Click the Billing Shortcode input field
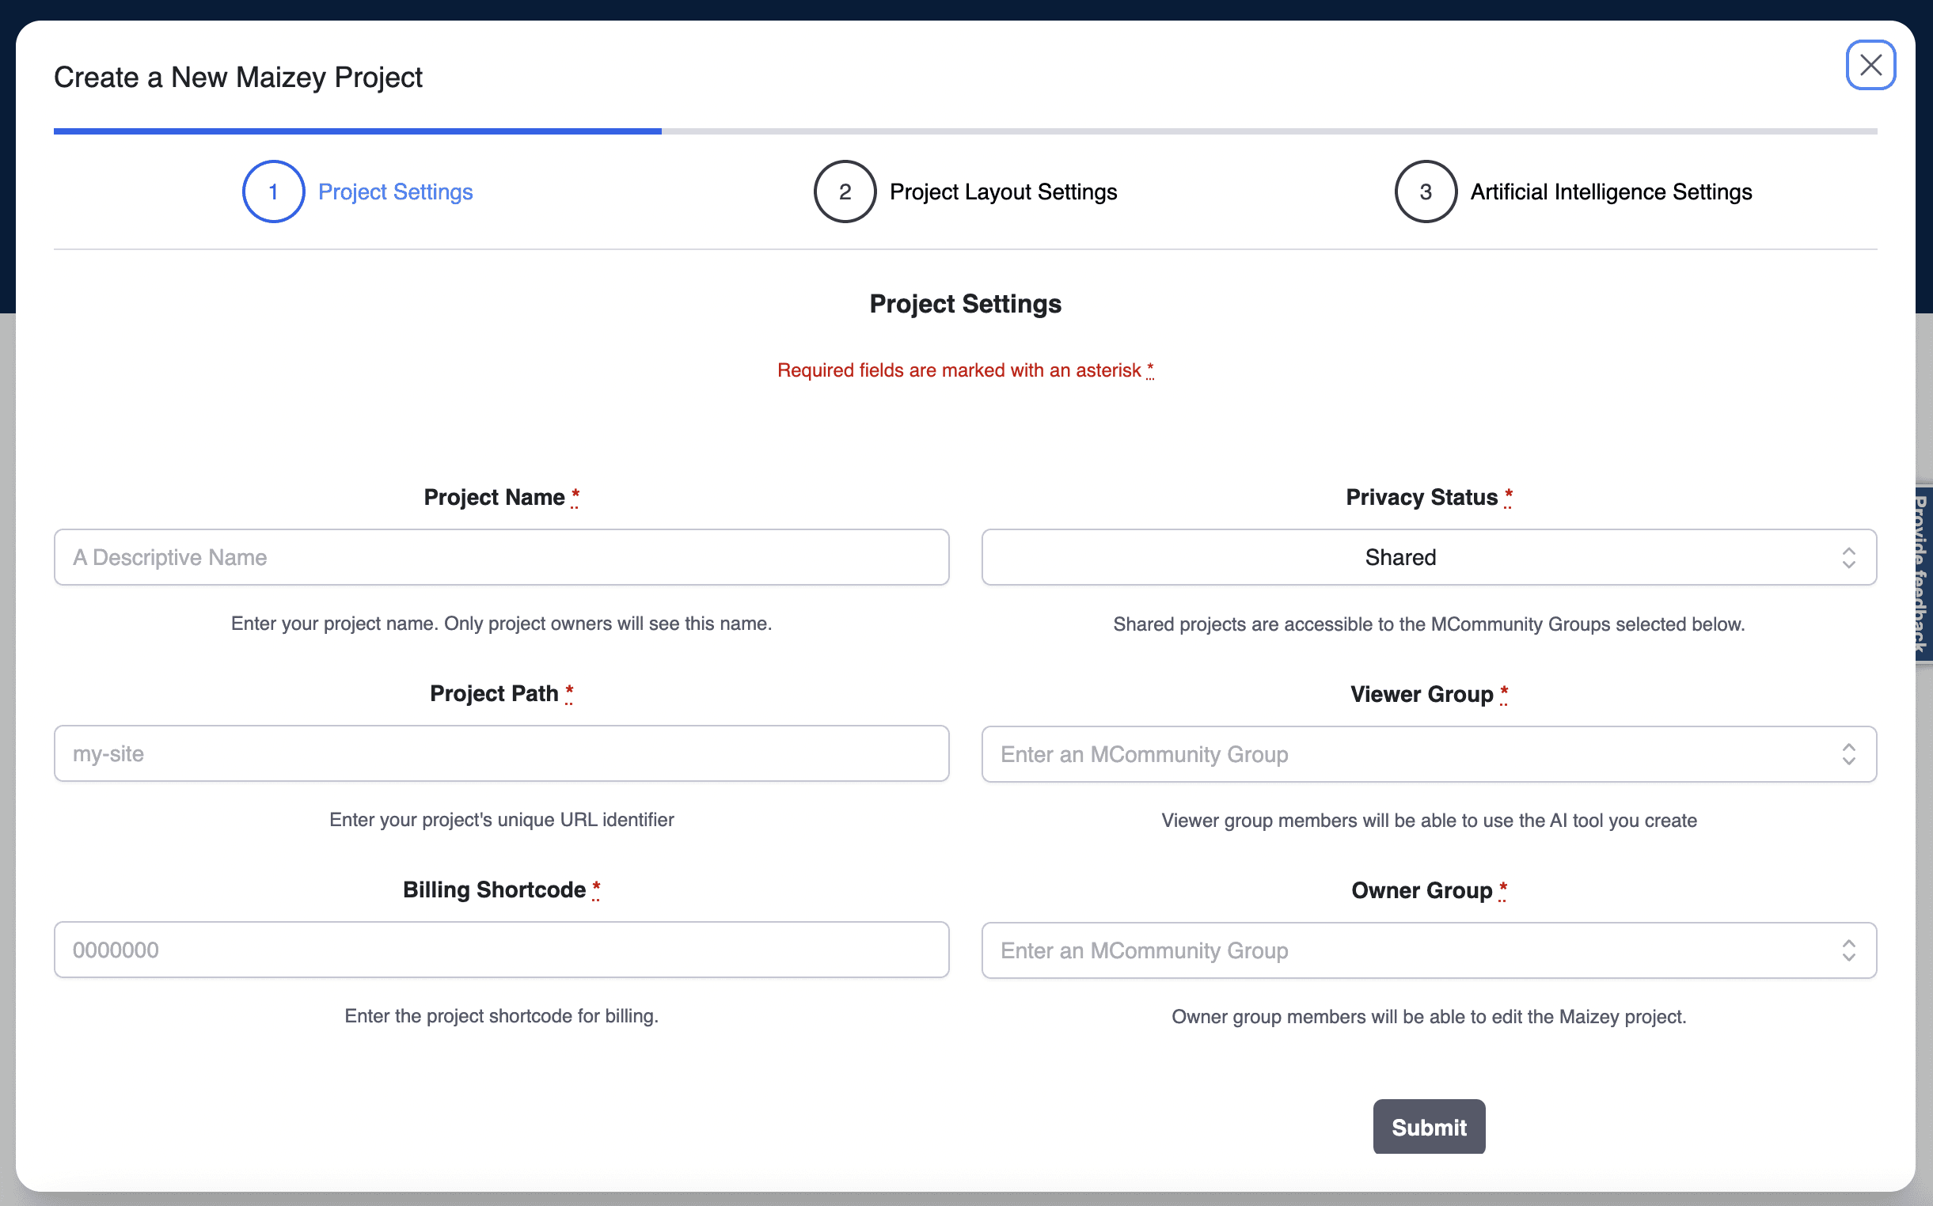The width and height of the screenshot is (1933, 1206). point(501,950)
